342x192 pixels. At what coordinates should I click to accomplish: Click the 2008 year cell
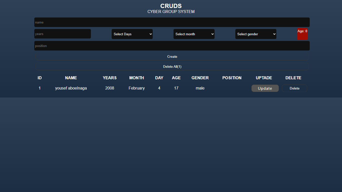click(110, 88)
